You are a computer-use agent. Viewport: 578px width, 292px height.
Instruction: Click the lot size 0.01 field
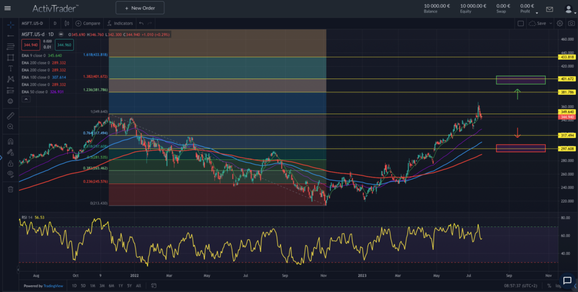pyautogui.click(x=47, y=47)
